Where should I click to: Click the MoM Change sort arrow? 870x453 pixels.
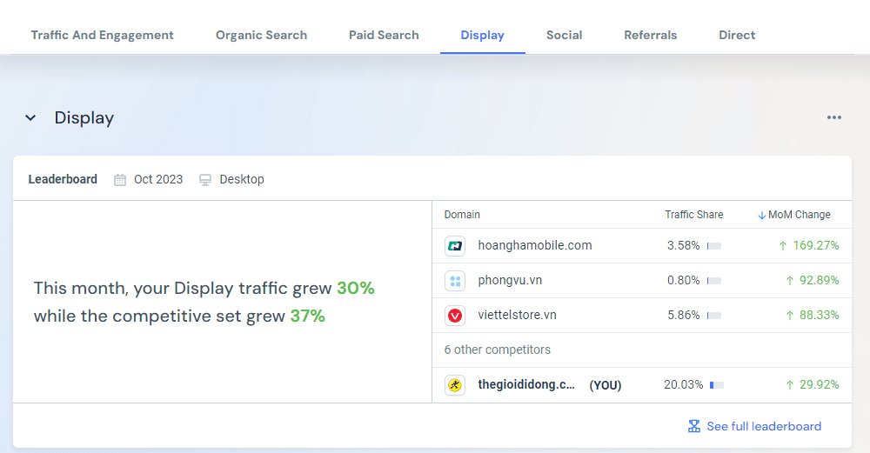point(762,215)
